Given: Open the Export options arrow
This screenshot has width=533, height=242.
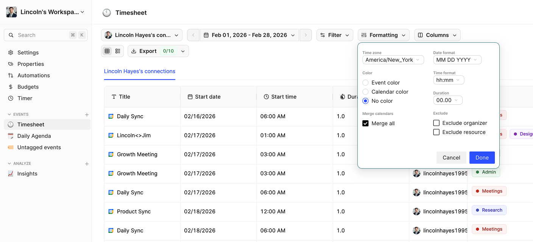Looking at the screenshot, I should [183, 51].
